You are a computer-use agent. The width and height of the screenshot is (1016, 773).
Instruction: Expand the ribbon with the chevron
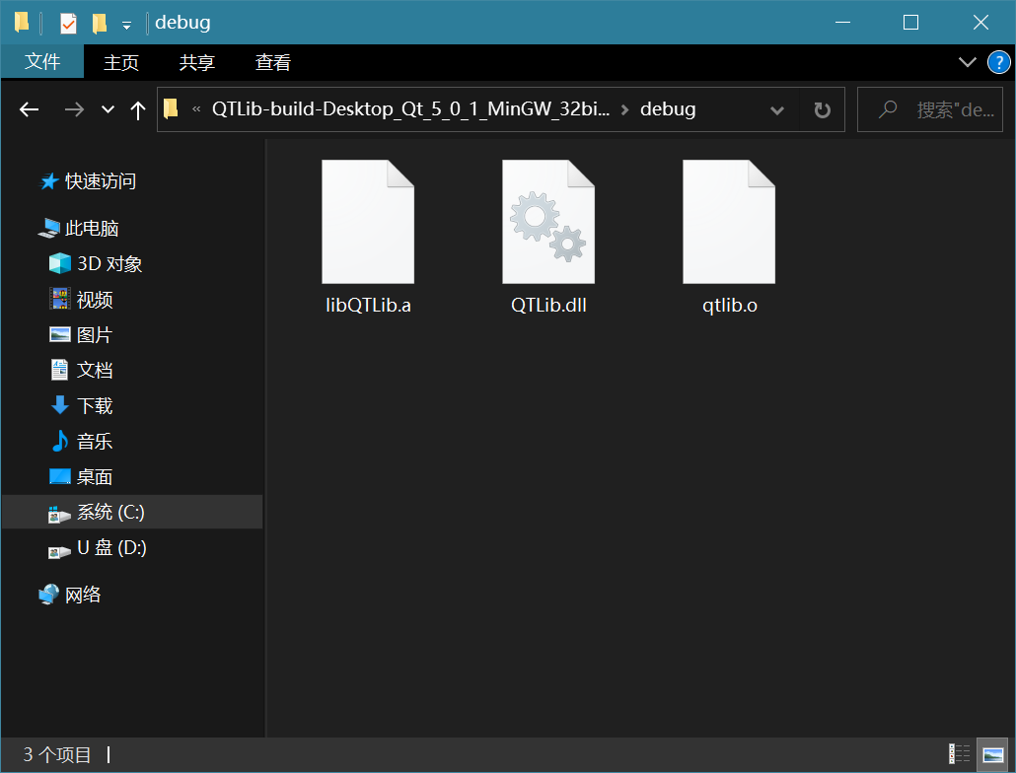tap(968, 63)
